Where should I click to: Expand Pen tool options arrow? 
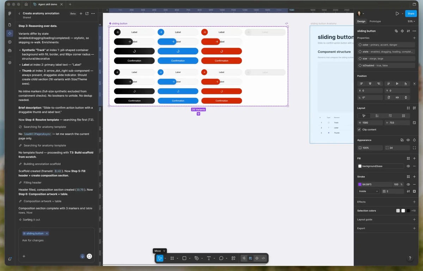[202, 258]
